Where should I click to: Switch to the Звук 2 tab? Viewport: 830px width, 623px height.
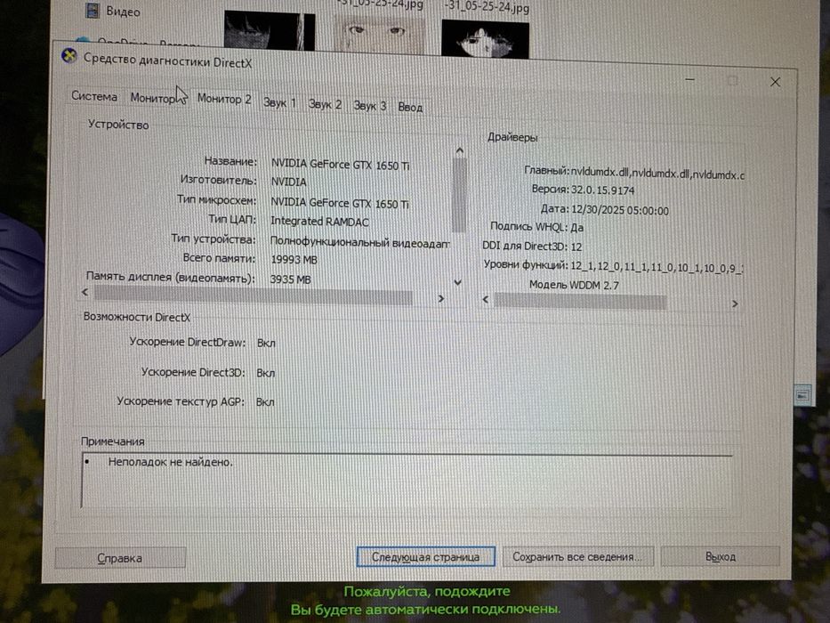[325, 104]
